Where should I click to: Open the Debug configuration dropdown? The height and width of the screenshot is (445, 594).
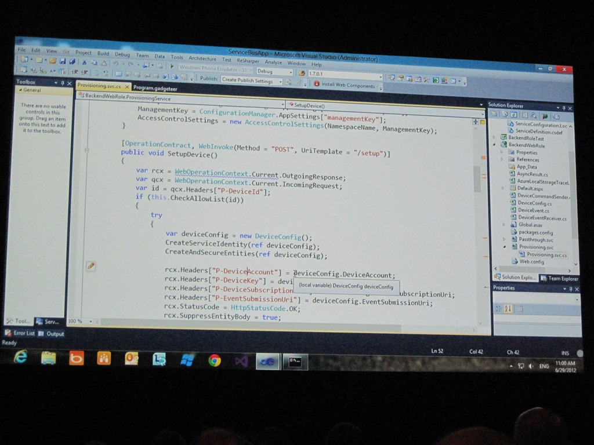pyautogui.click(x=275, y=71)
